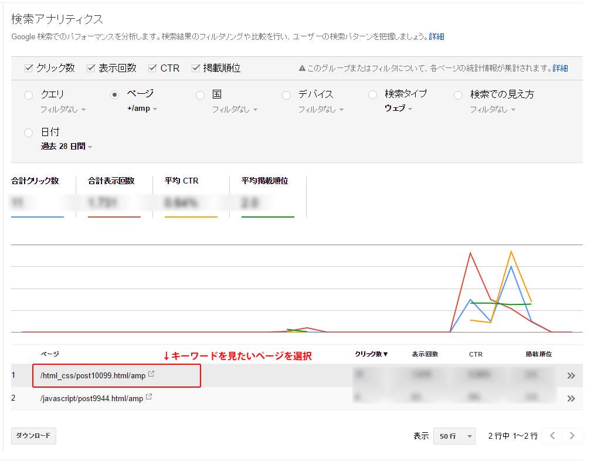This screenshot has width=591, height=461.
Task: Open the 詳細 link beside the warning
Action: click(x=560, y=68)
